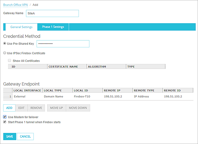Viewport: 198px width, 144px height.
Task: Select the Use Pre-Shared Key radio button
Action: coord(5,44)
